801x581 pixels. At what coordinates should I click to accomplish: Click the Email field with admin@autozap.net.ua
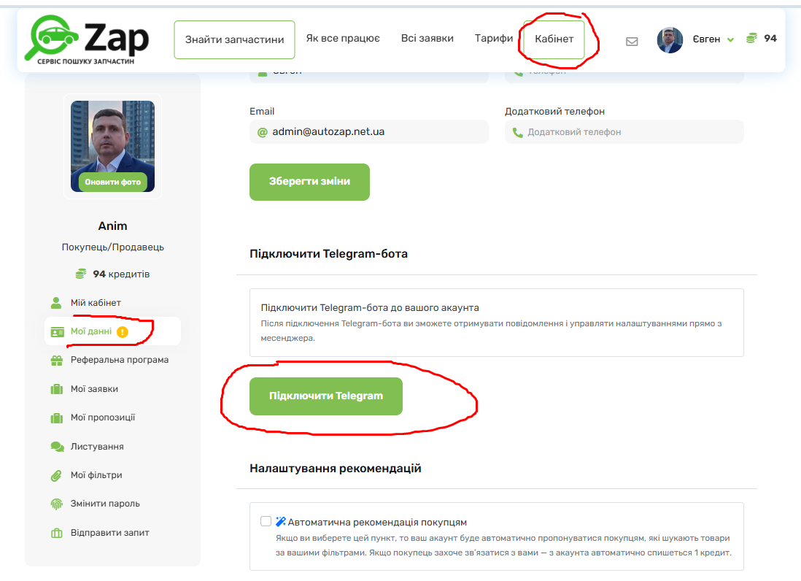pyautogui.click(x=369, y=132)
